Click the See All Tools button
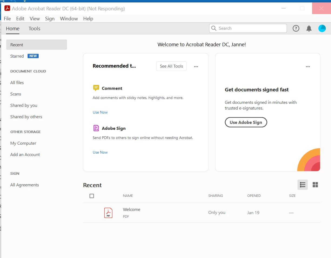 click(171, 66)
